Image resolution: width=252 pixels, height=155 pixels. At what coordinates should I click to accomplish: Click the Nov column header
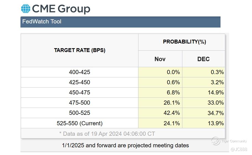(160, 59)
